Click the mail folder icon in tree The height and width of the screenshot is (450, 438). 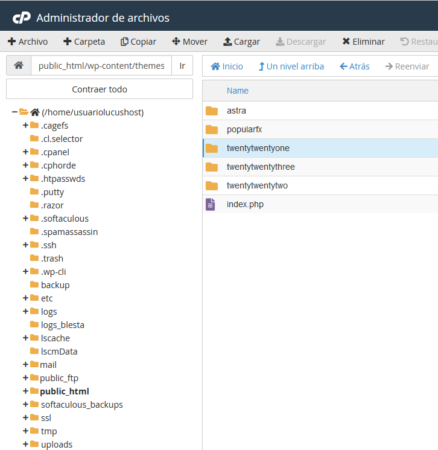(x=34, y=364)
